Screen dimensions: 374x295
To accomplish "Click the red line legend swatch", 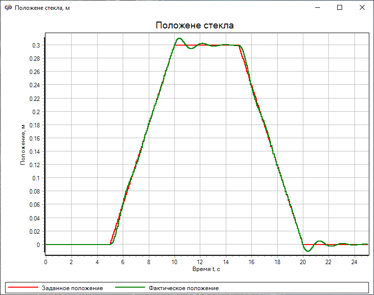I will (x=22, y=288).
